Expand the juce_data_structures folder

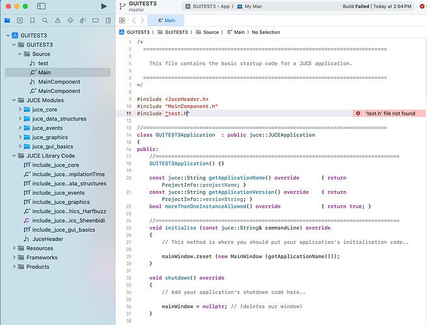pyautogui.click(x=20, y=118)
